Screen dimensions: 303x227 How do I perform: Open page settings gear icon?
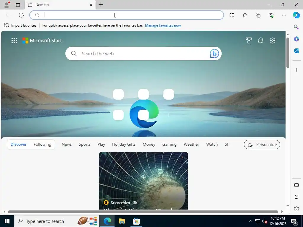coord(272,40)
